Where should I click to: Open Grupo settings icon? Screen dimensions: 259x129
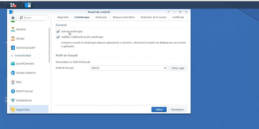(x=13, y=38)
